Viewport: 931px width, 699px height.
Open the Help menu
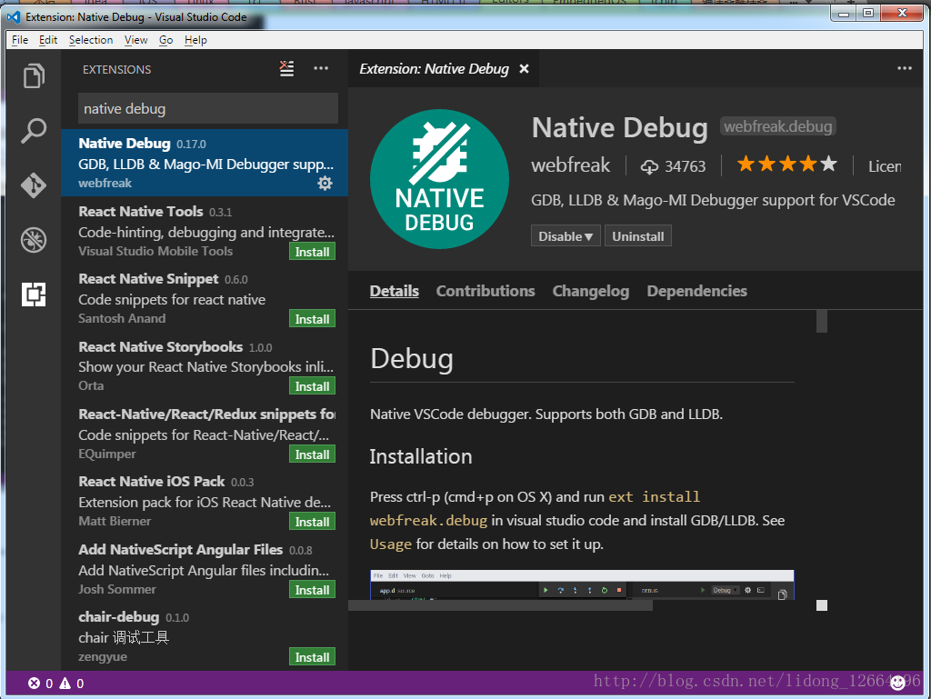click(x=195, y=40)
